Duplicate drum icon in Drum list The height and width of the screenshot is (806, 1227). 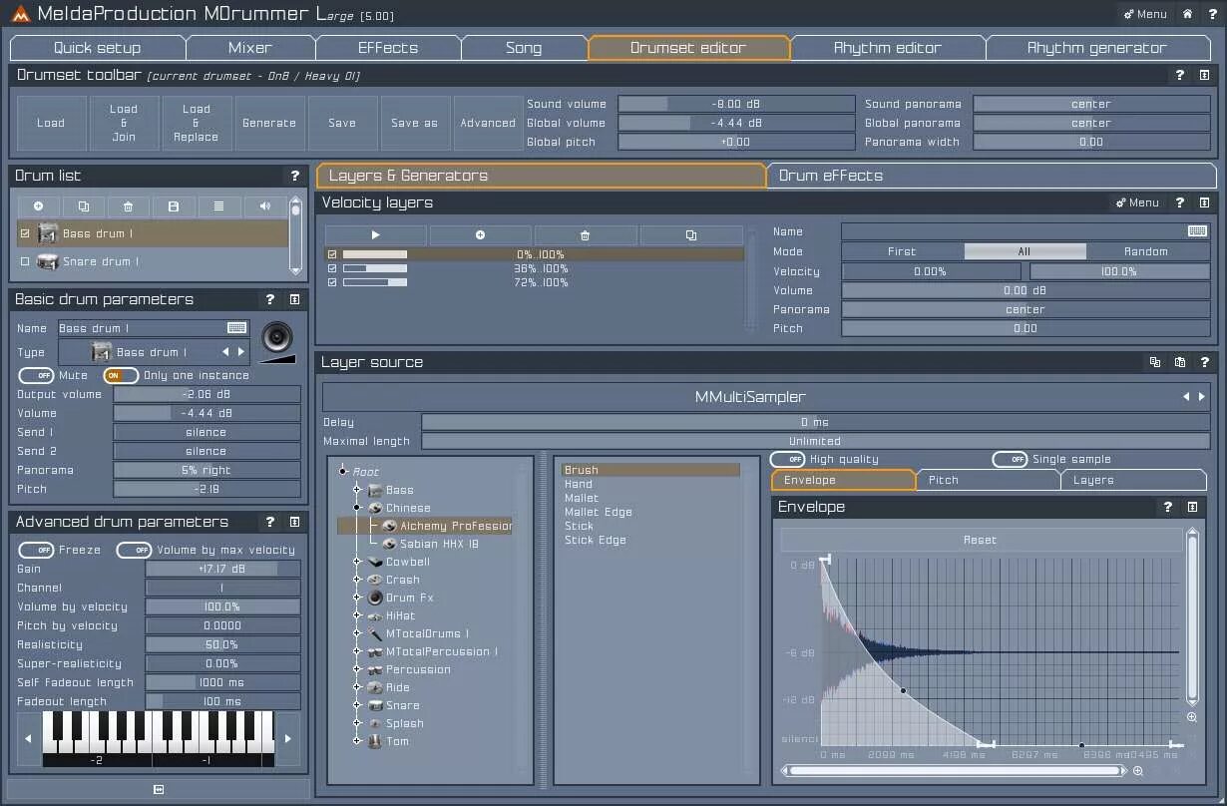point(84,206)
